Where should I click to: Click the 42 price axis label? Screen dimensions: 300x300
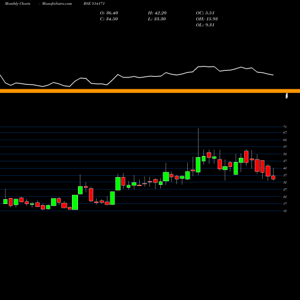click(x=285, y=168)
